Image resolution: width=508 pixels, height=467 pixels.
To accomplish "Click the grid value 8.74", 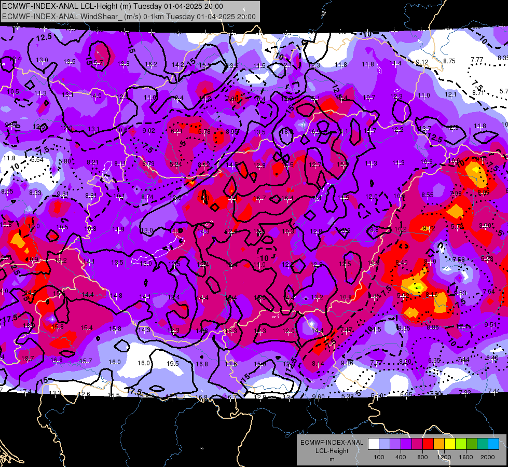I will [147, 197].
